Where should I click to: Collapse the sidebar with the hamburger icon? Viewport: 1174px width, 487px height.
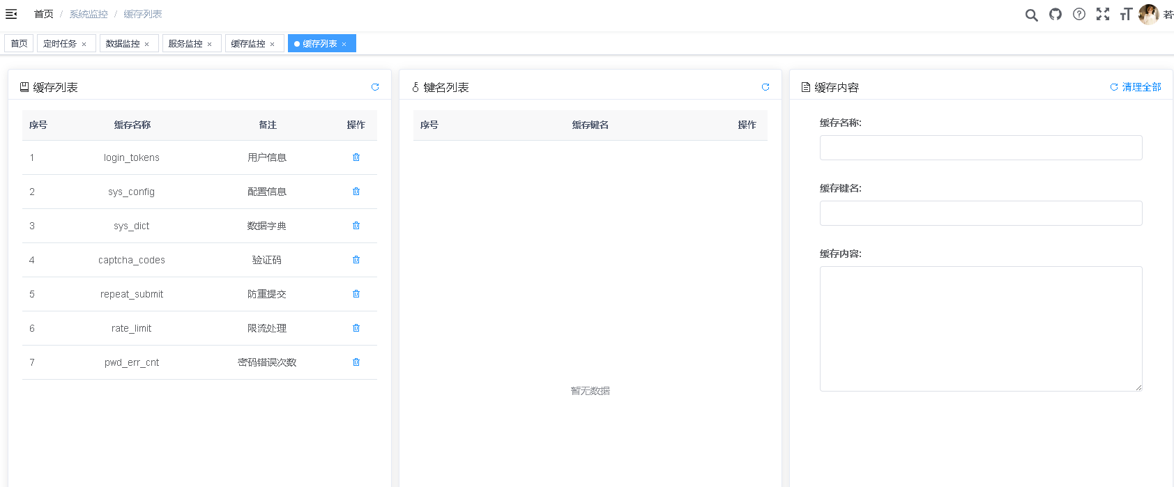pos(11,14)
